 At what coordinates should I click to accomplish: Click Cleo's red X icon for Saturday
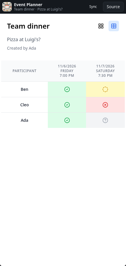point(105,105)
